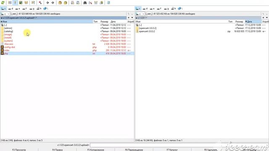The width and height of the screenshot is (269, 151).
Task: Open new FTP connection toolbar icon
Action: 78,3
